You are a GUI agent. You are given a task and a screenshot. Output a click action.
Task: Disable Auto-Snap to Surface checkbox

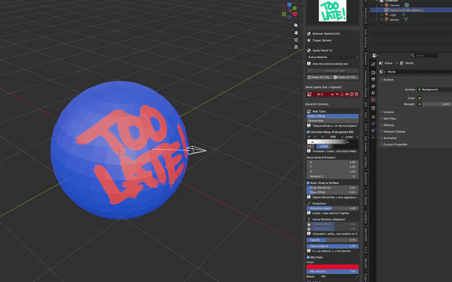308,183
